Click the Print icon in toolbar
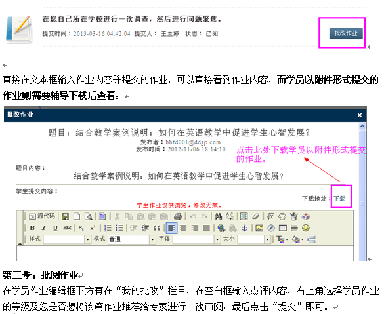This screenshot has width=384, height=314. [178, 216]
